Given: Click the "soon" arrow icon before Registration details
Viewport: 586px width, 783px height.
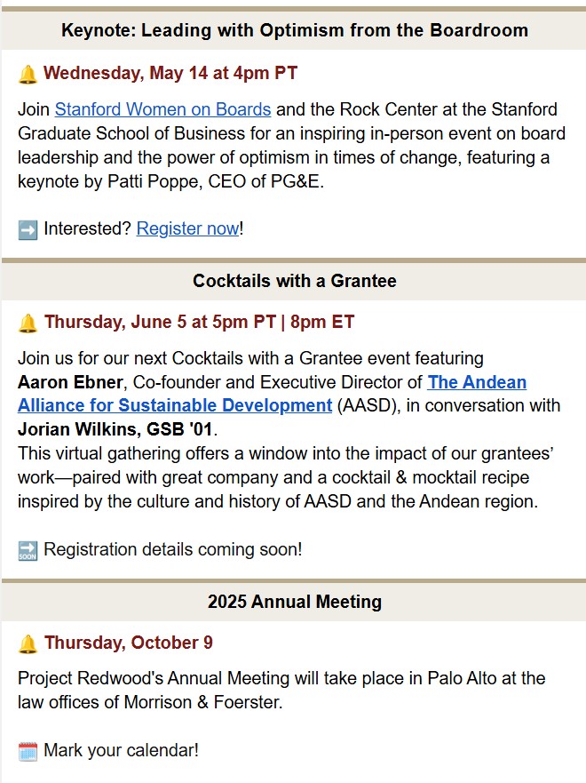Looking at the screenshot, I should click(28, 550).
